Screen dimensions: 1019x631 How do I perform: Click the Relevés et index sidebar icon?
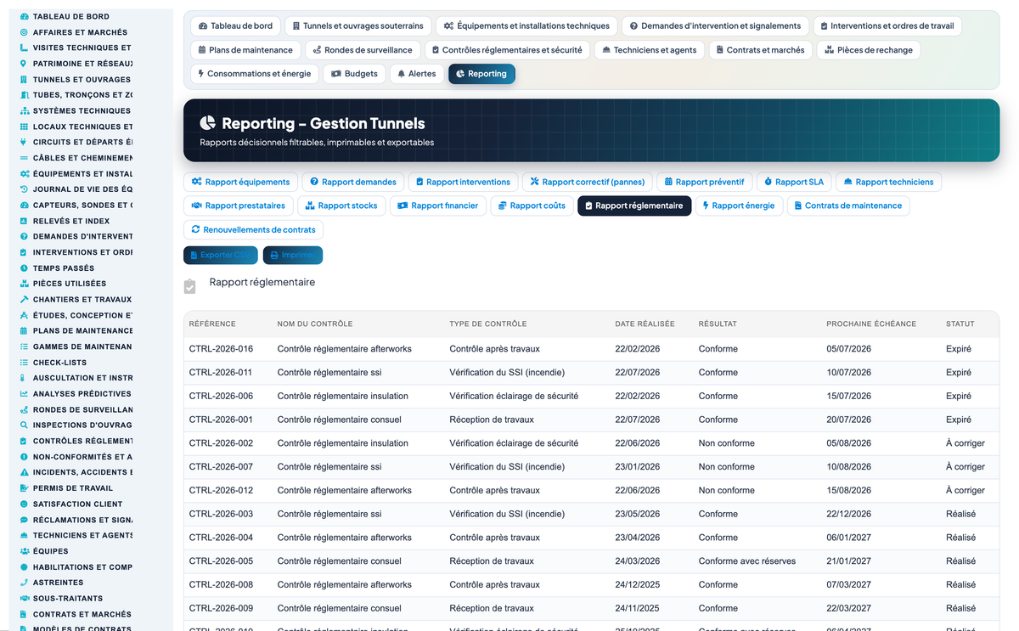24,221
